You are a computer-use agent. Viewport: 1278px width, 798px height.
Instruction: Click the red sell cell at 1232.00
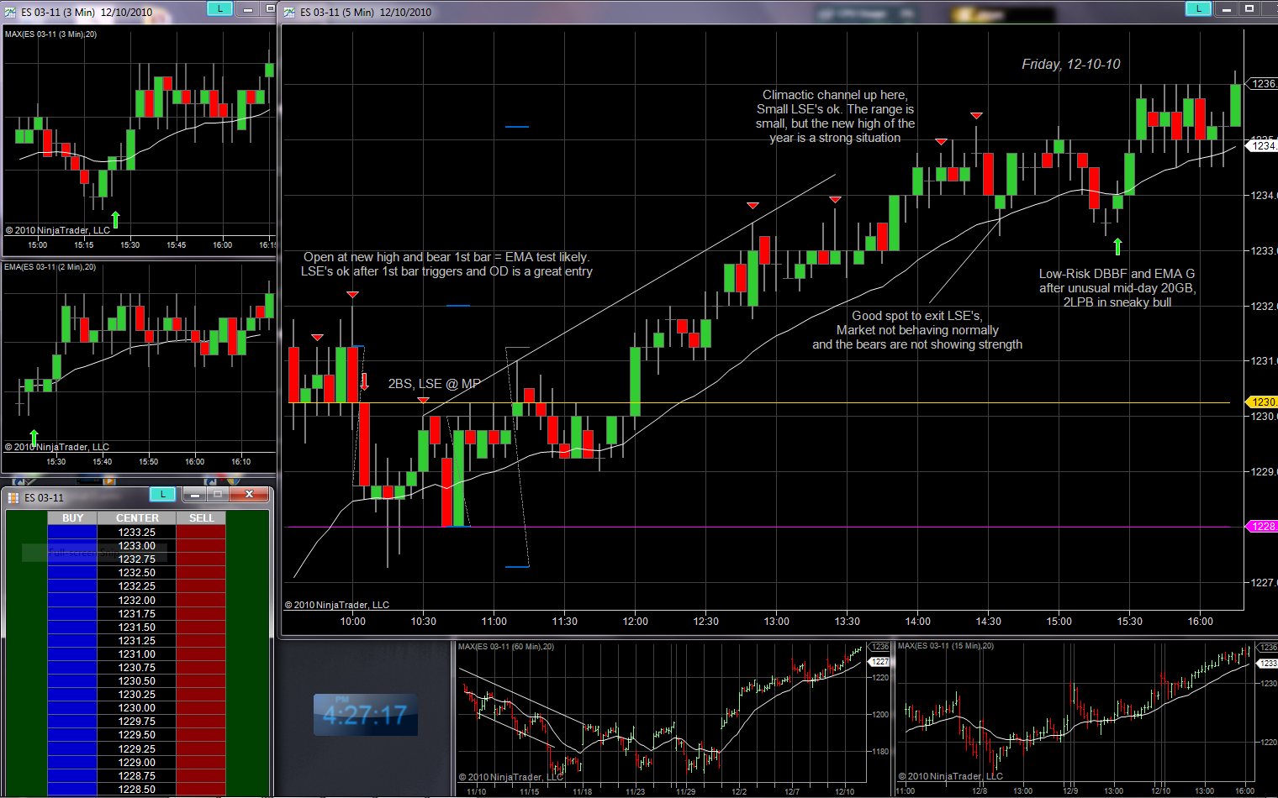point(201,601)
